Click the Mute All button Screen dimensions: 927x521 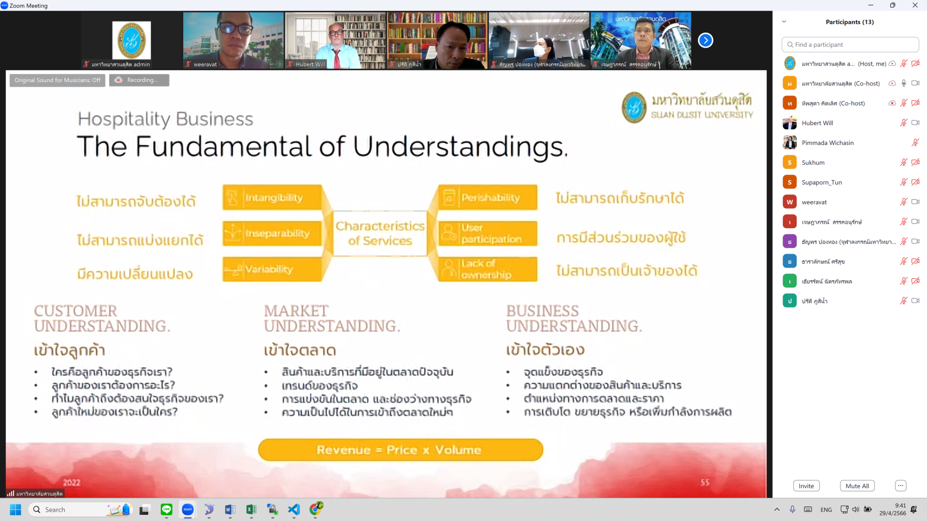[857, 486]
